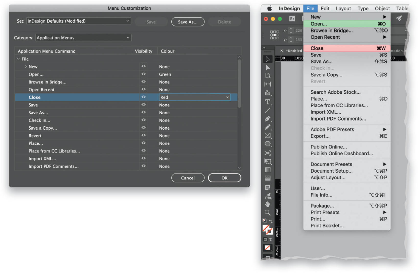Open the Adobe PDF Presets submenu
The width and height of the screenshot is (418, 273).
[347, 129]
